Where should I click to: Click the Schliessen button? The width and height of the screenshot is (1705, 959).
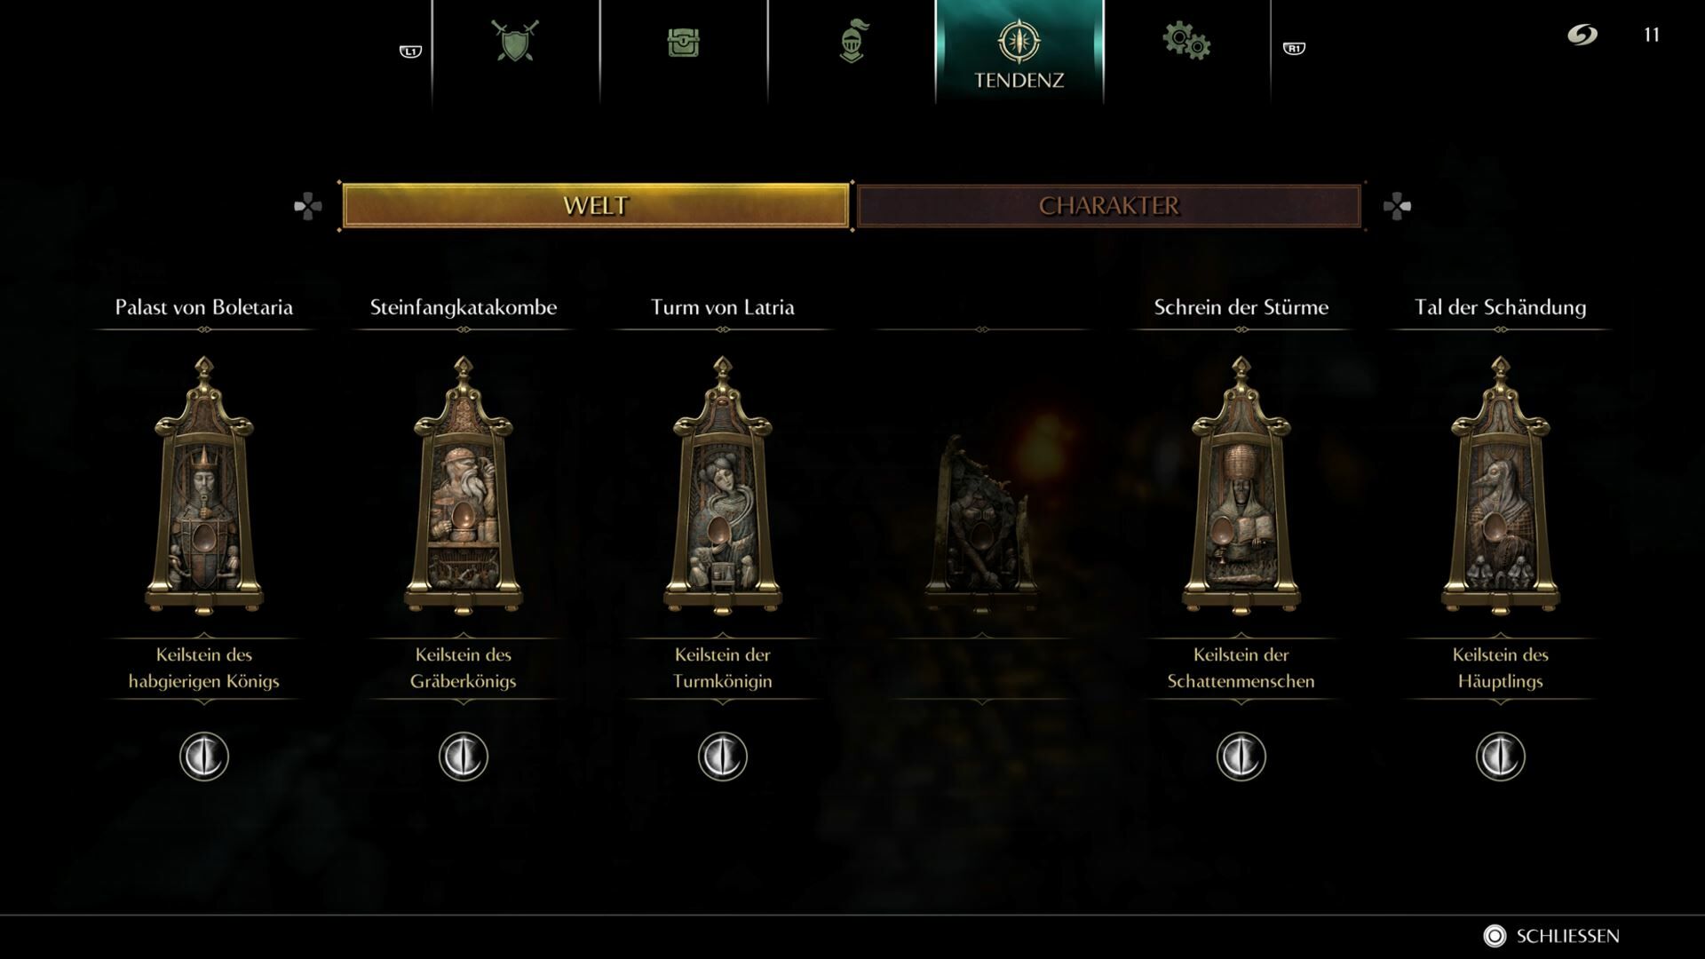[x=1551, y=936]
